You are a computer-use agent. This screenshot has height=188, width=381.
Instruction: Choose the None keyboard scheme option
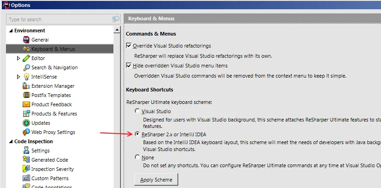click(x=137, y=158)
